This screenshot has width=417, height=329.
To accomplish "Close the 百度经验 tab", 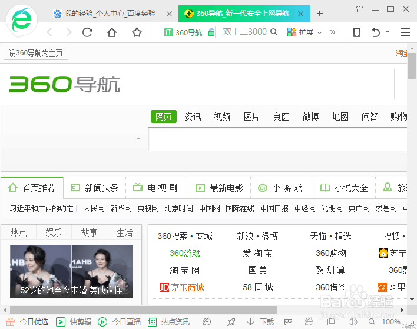I will point(169,14).
